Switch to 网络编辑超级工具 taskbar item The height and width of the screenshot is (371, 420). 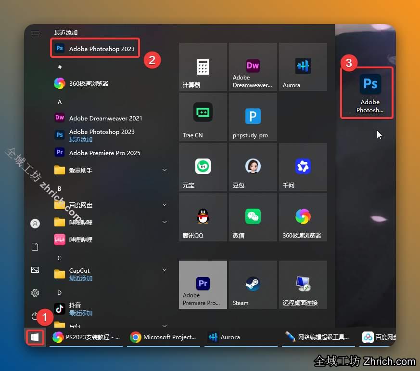coord(318,337)
